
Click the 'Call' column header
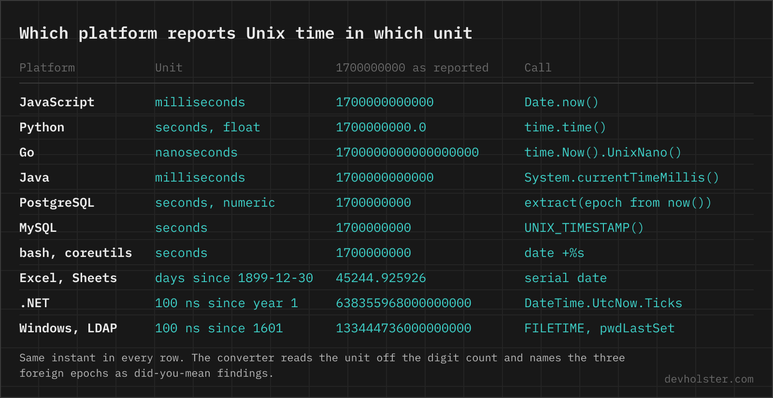tap(538, 68)
